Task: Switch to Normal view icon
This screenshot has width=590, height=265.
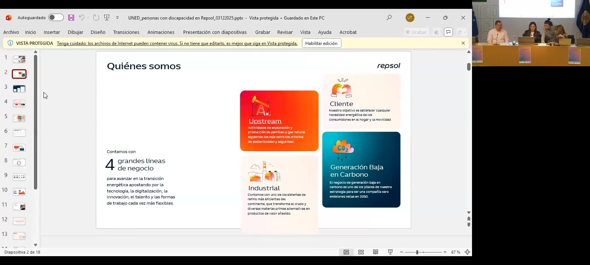Action: (346, 252)
